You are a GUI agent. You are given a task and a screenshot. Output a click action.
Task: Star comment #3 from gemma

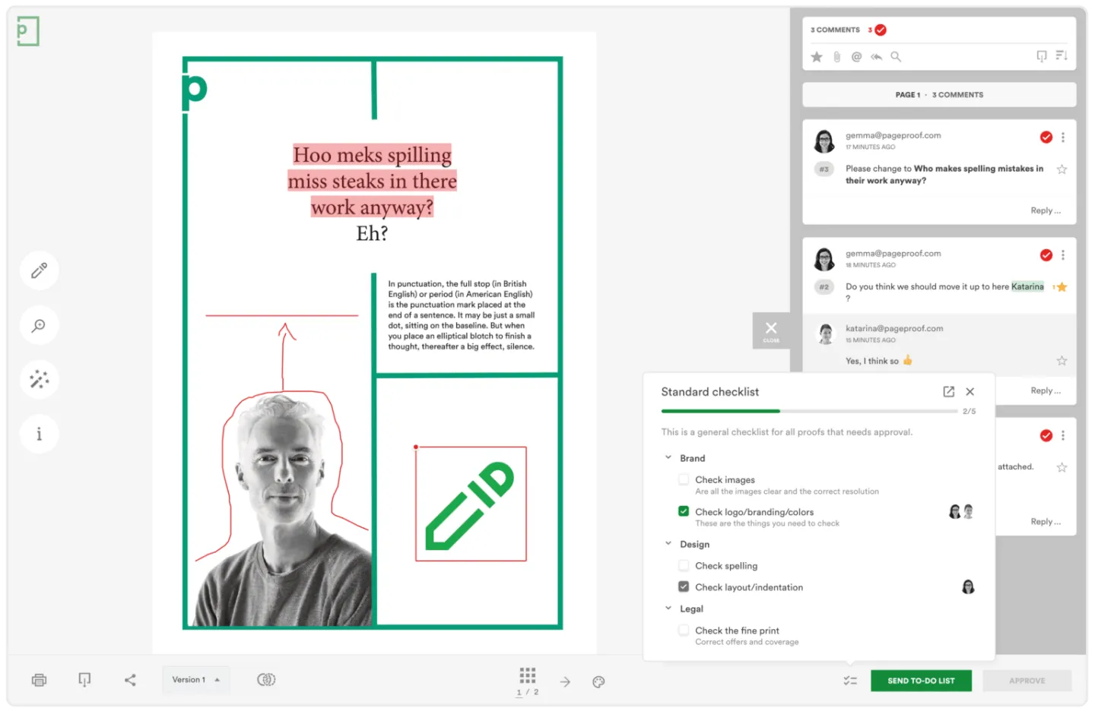(1062, 169)
